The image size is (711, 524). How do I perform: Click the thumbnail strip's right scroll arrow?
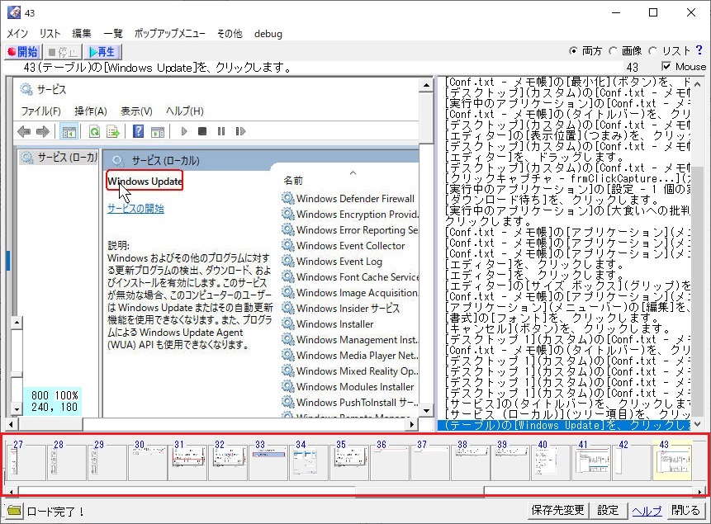[x=700, y=491]
